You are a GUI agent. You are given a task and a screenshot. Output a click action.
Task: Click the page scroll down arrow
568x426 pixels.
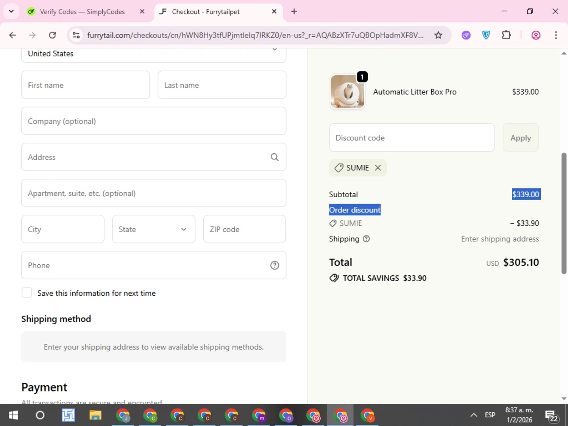pos(564,399)
